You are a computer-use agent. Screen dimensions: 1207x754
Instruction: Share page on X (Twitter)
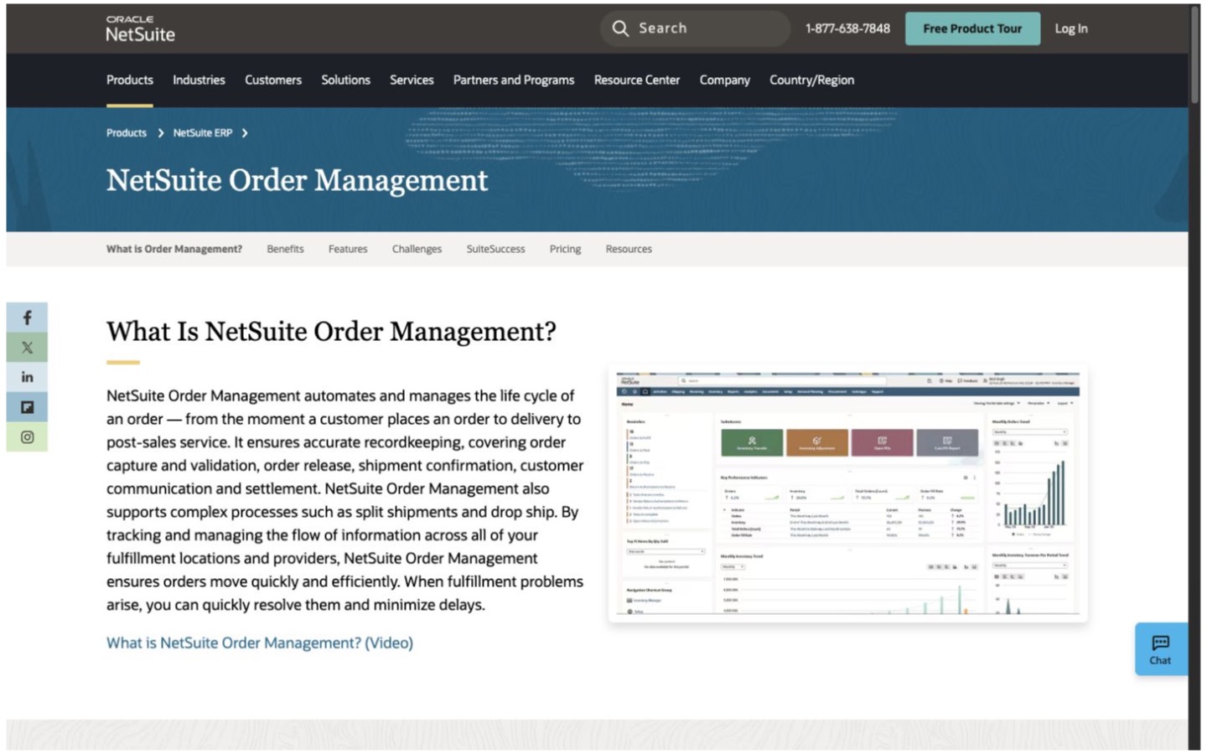click(27, 347)
